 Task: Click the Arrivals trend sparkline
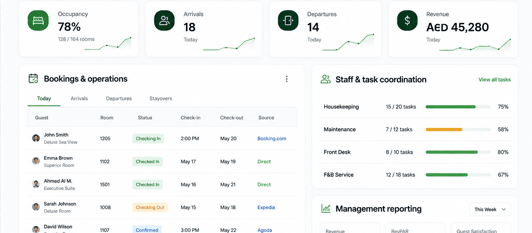(x=229, y=44)
